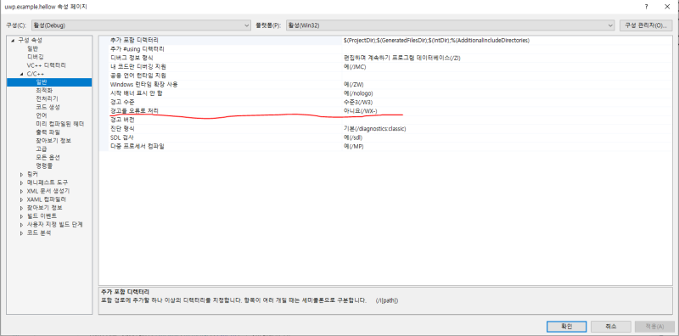The height and width of the screenshot is (336, 679).
Task: Select 모든 옵션 in the tree
Action: 48,157
